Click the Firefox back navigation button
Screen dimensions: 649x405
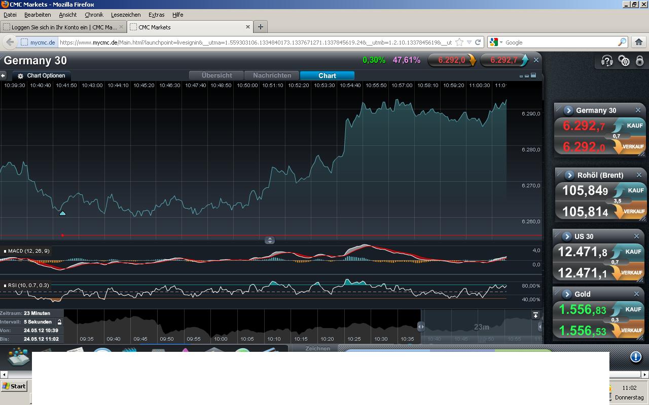(x=10, y=42)
